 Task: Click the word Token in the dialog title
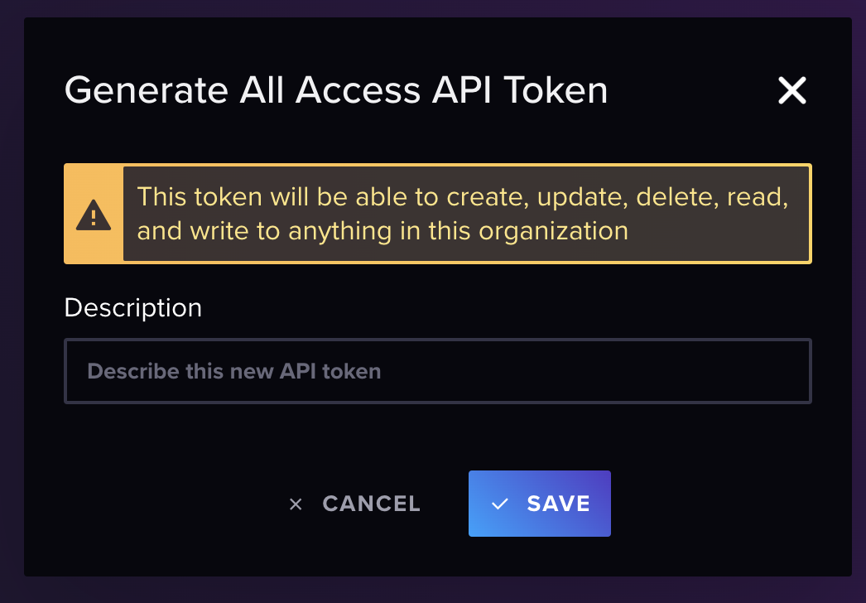click(x=555, y=90)
